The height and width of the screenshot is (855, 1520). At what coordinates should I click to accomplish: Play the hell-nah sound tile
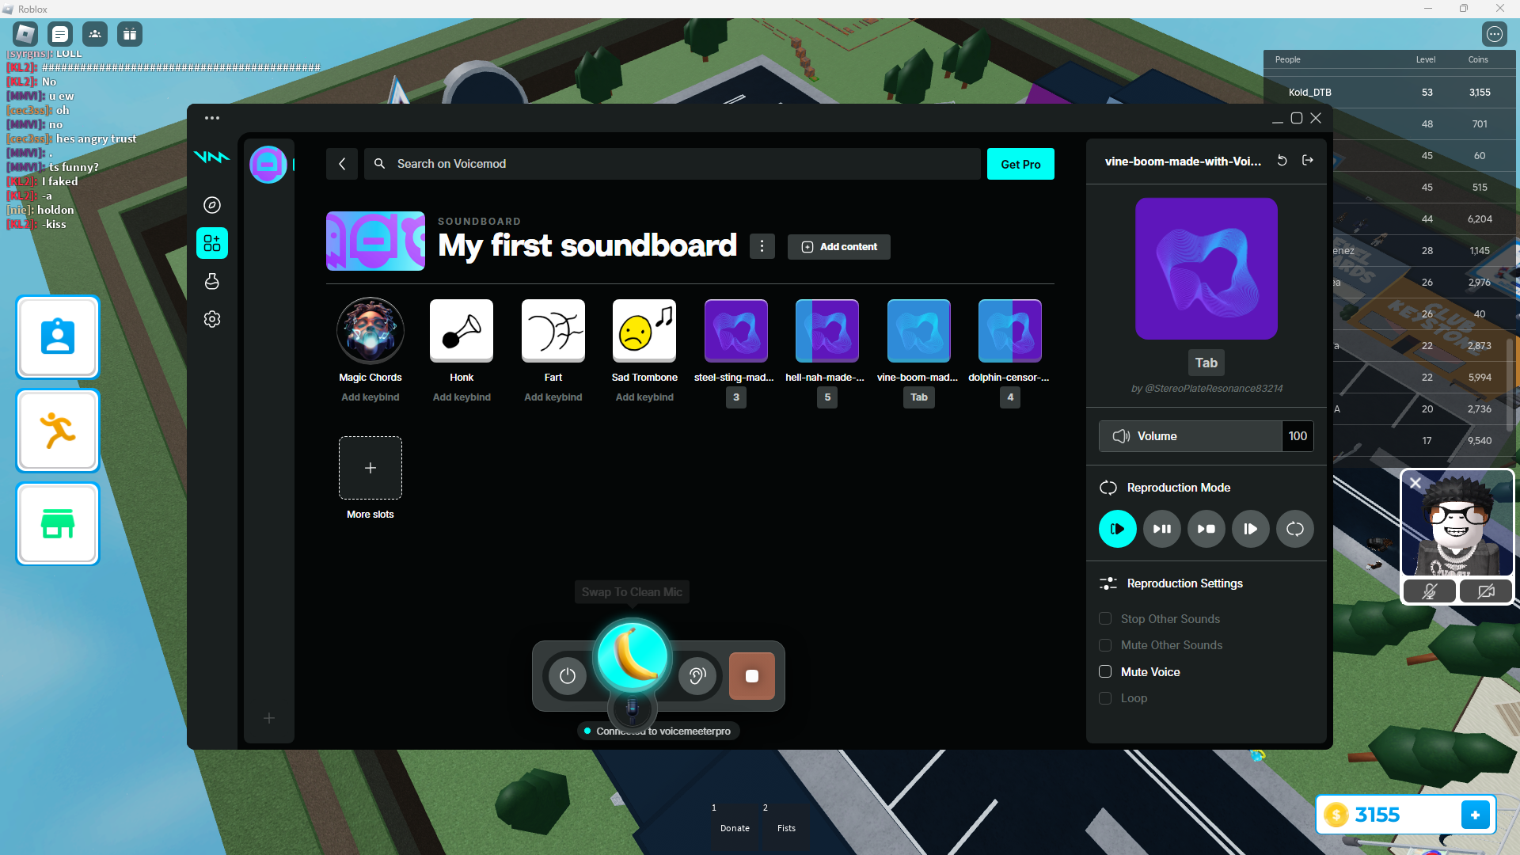(x=827, y=330)
